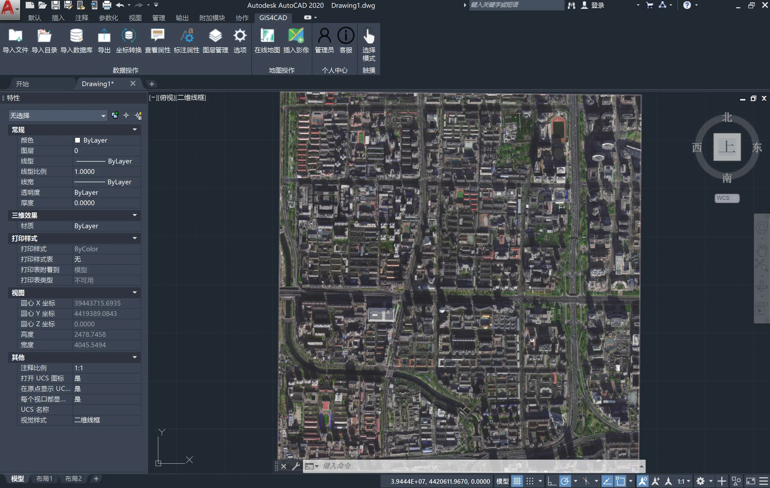
Task: Open 图层管理 layer management
Action: point(215,36)
